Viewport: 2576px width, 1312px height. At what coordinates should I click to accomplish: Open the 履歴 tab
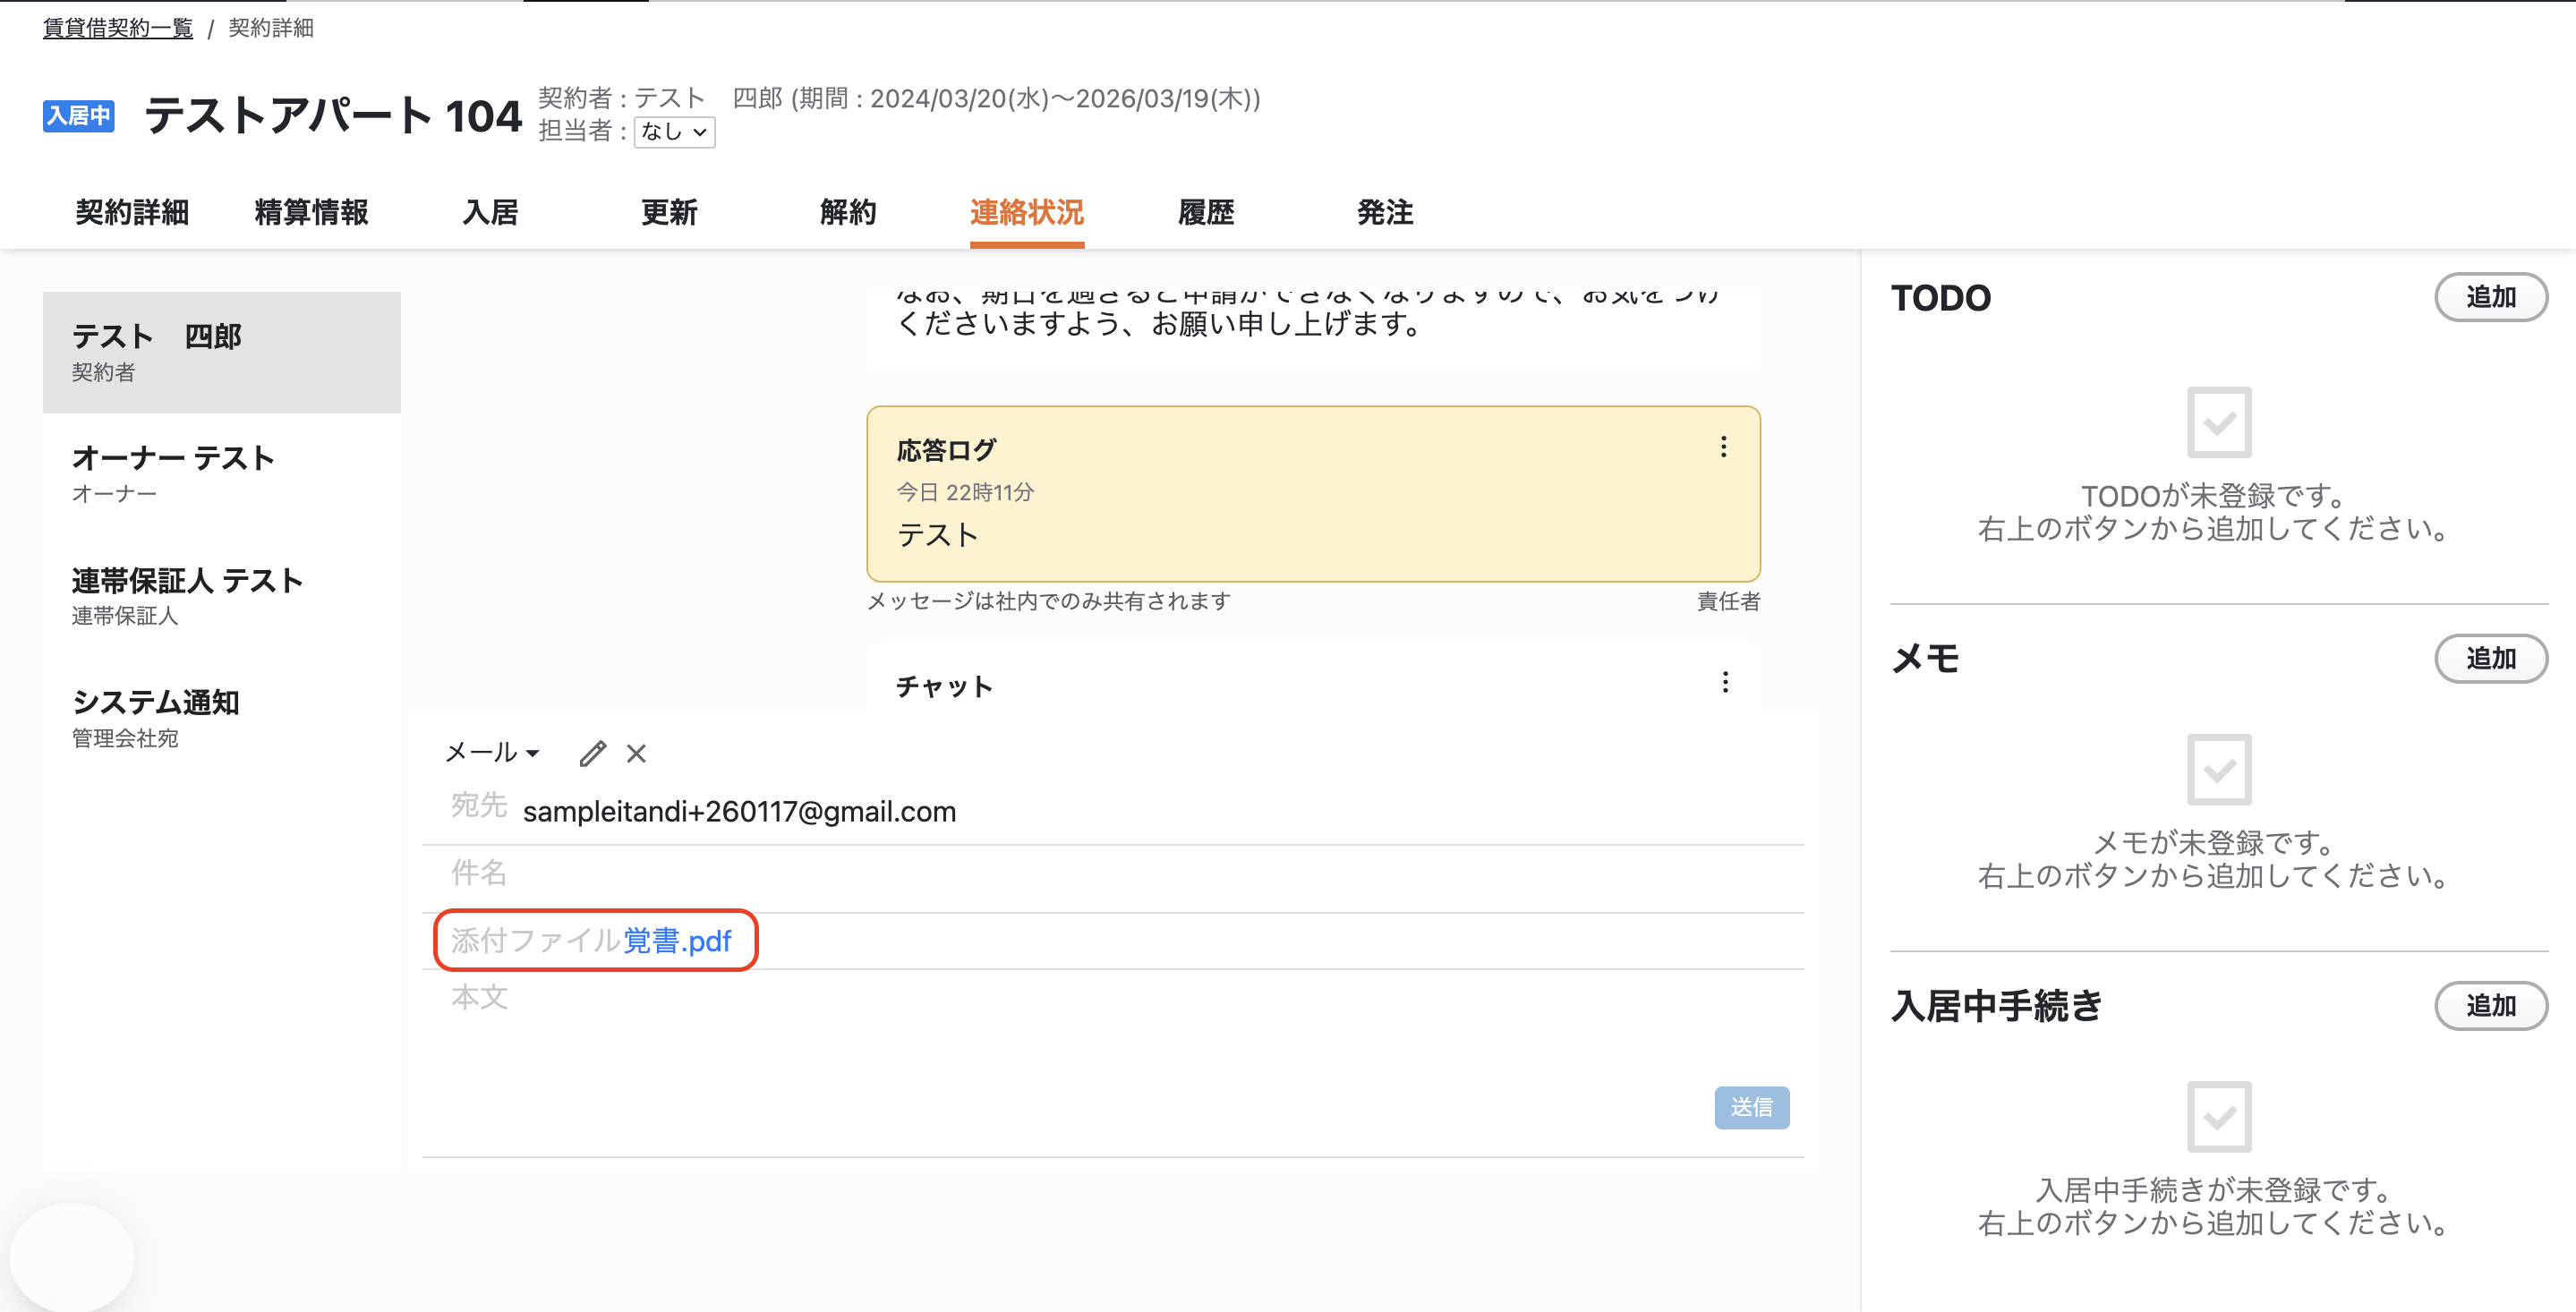[1206, 212]
